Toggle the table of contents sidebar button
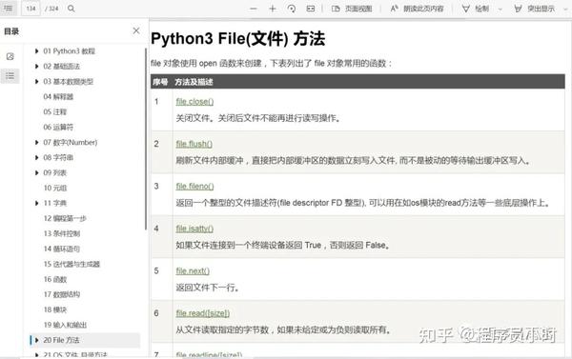This screenshot has height=359, width=572. 8,8
